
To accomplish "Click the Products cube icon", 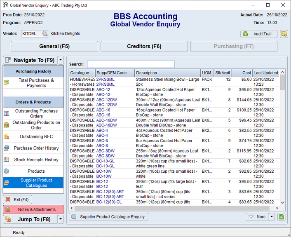I will (x=6, y=171).
